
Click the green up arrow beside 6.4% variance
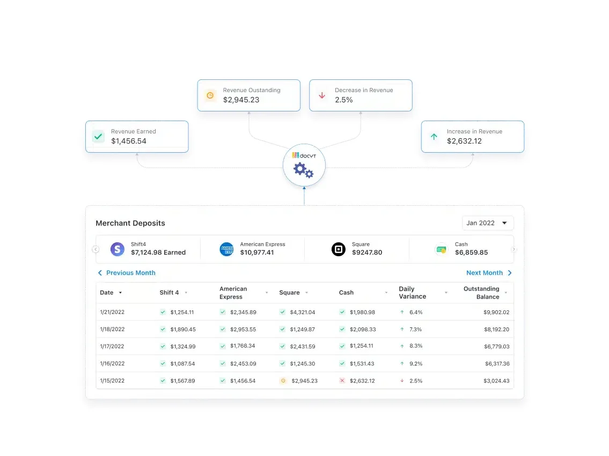pyautogui.click(x=402, y=312)
